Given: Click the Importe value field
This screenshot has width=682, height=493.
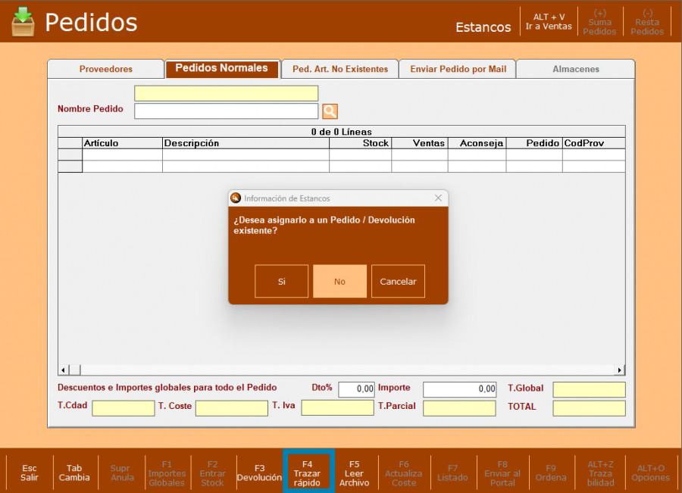Looking at the screenshot, I should pyautogui.click(x=459, y=389).
